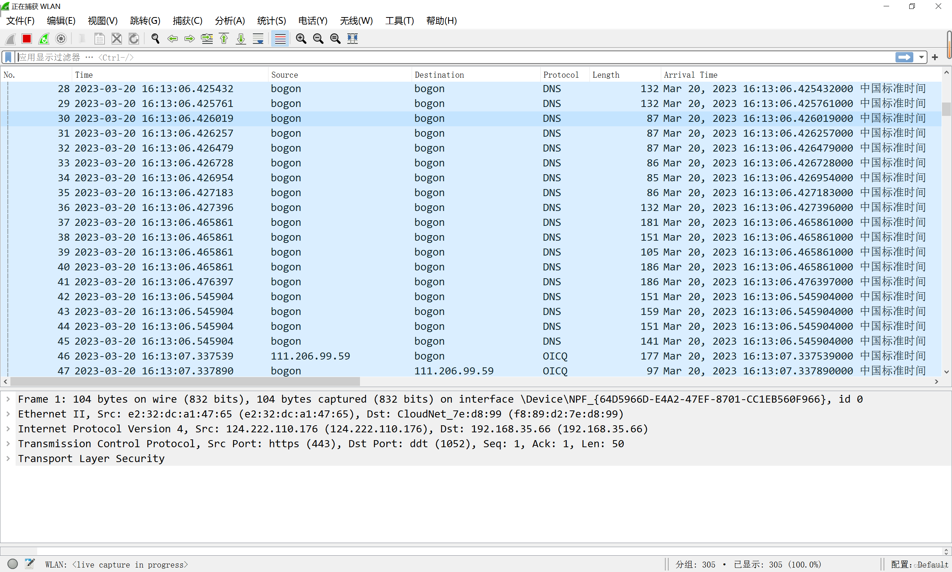Open the 统计(S) menu
This screenshot has width=952, height=572.
click(271, 21)
